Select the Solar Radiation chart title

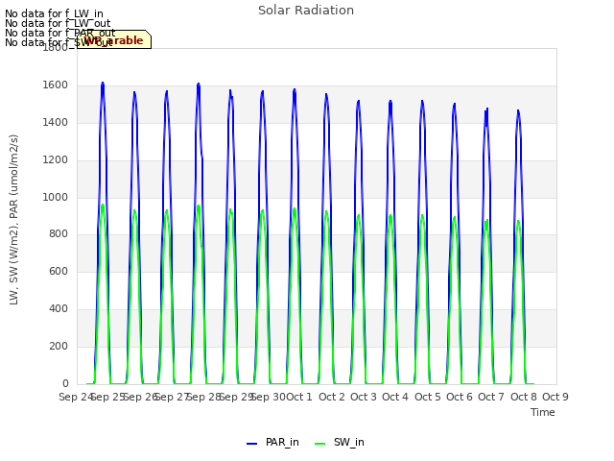coord(306,11)
